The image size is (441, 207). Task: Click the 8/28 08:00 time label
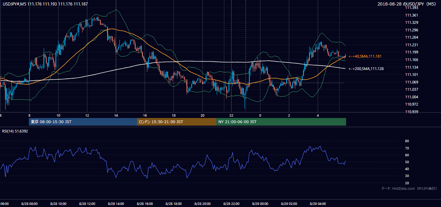[29, 204]
